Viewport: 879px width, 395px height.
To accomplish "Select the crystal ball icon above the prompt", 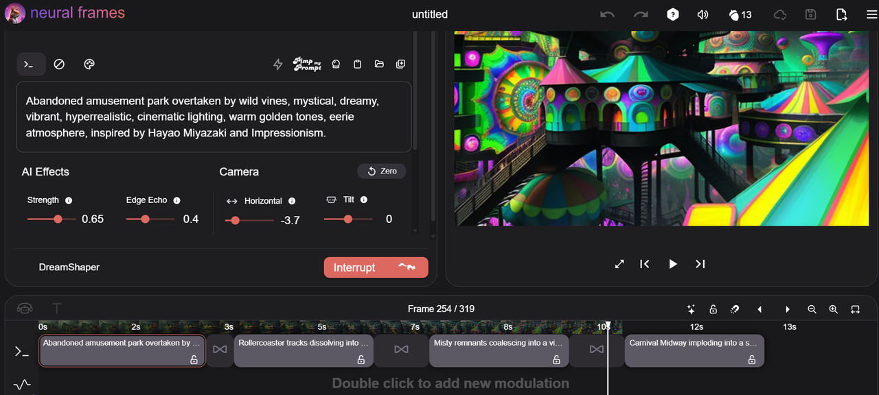I will tap(336, 64).
